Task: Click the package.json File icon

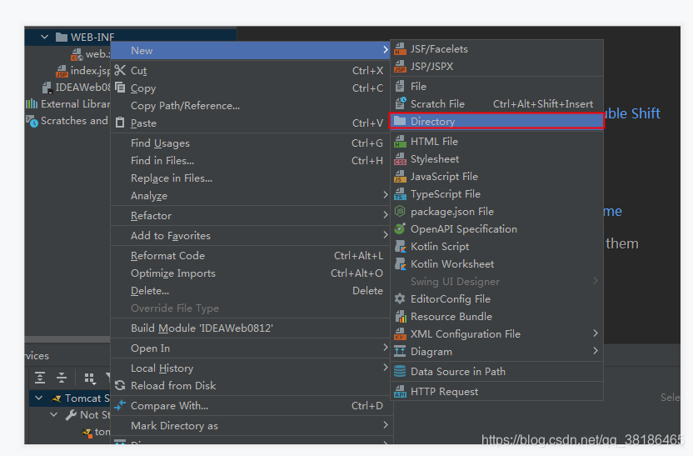Action: [x=400, y=212]
